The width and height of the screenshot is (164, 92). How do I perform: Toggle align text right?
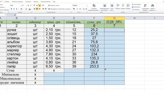pyautogui.click(x=39, y=9)
